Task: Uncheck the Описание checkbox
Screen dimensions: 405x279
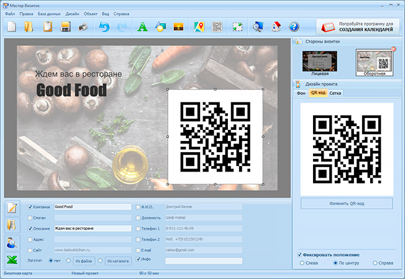Action: click(x=30, y=229)
